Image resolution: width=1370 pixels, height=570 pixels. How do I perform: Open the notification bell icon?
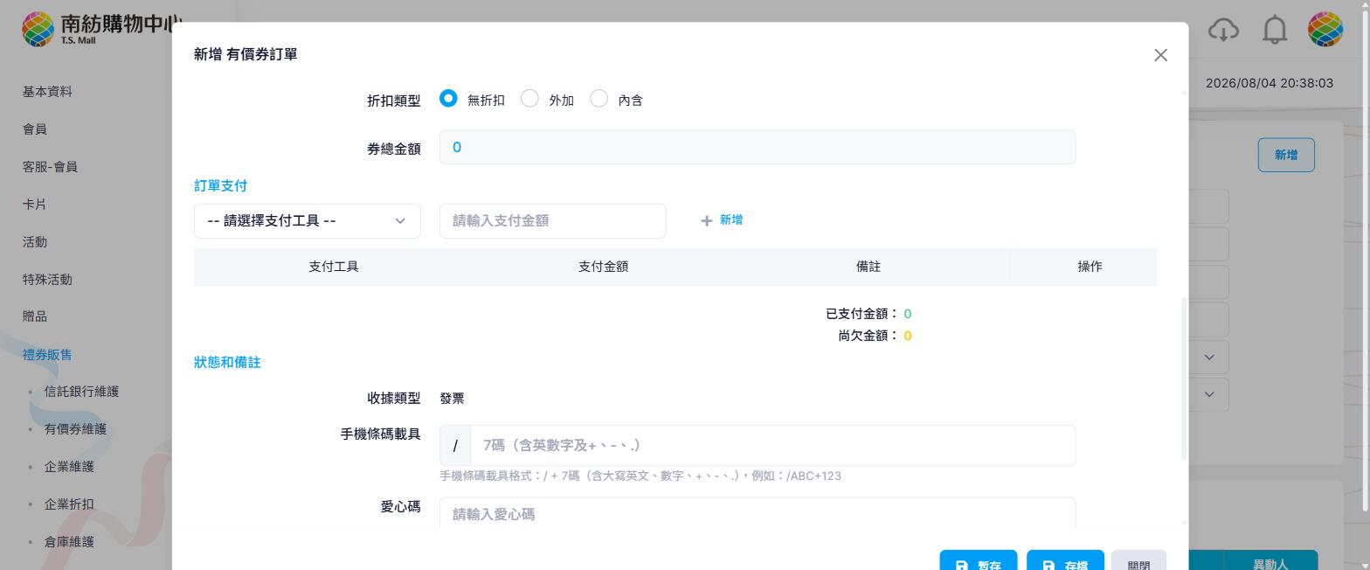(1276, 30)
